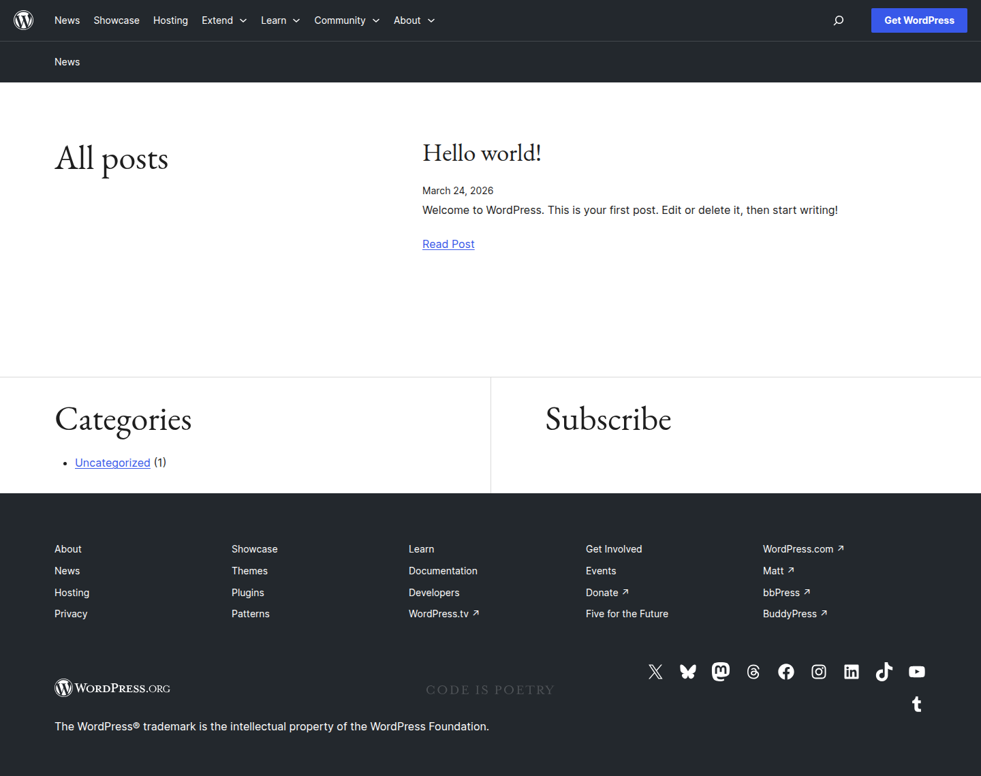The image size is (981, 776).
Task: Open the LinkedIn social icon
Action: pyautogui.click(x=852, y=672)
